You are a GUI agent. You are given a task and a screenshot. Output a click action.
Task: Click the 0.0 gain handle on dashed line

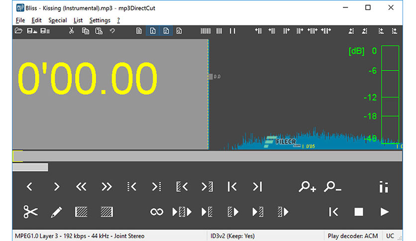pos(210,77)
